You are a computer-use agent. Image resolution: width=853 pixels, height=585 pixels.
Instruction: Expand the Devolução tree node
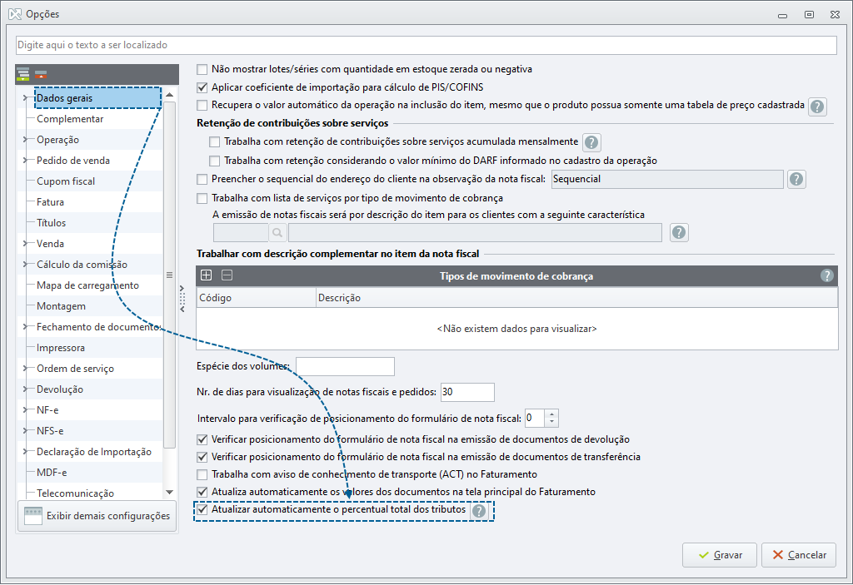click(x=25, y=389)
